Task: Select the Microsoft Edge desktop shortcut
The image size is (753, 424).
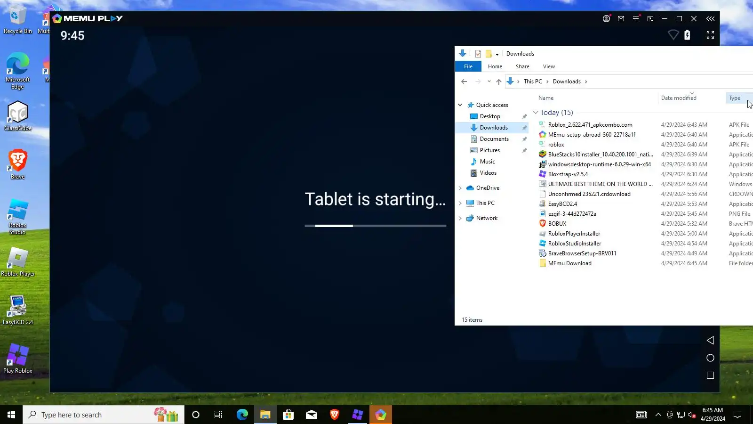Action: [x=18, y=71]
